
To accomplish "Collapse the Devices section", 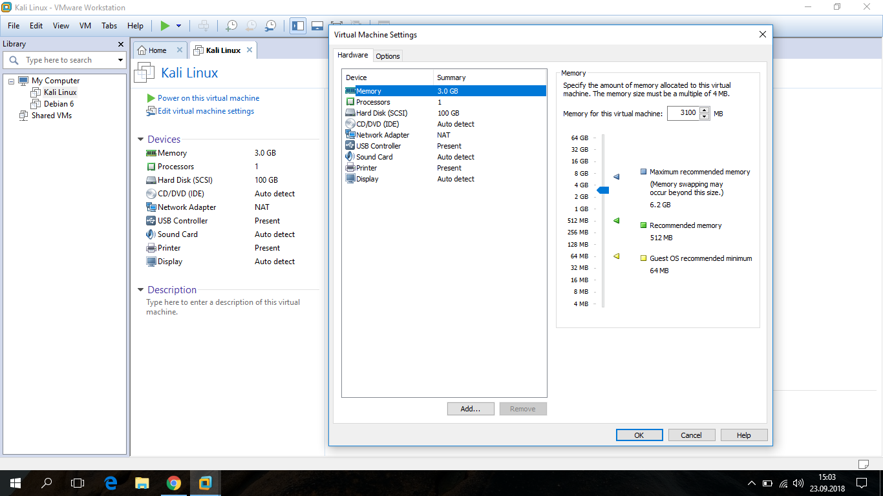I will click(x=141, y=139).
